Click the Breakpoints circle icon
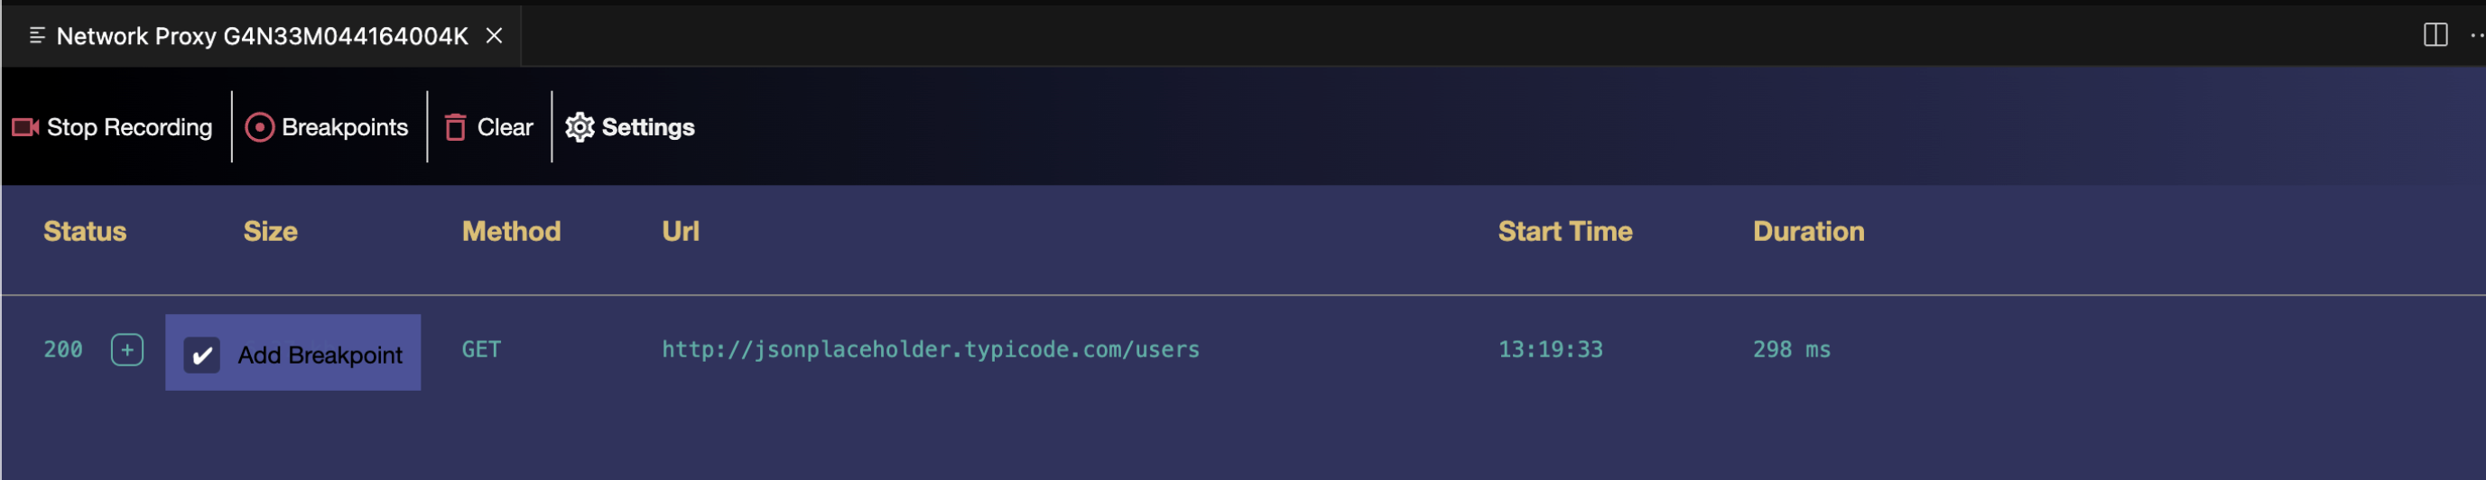This screenshot has width=2486, height=480. [x=260, y=127]
